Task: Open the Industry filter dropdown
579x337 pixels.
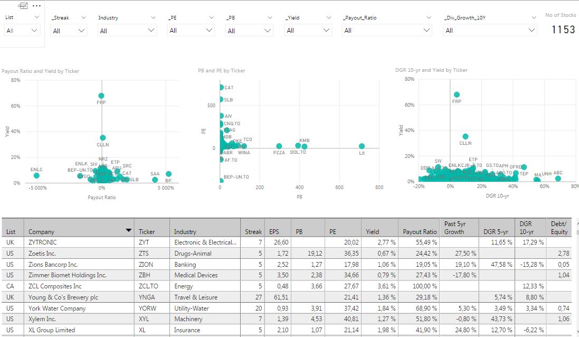Action: [151, 30]
